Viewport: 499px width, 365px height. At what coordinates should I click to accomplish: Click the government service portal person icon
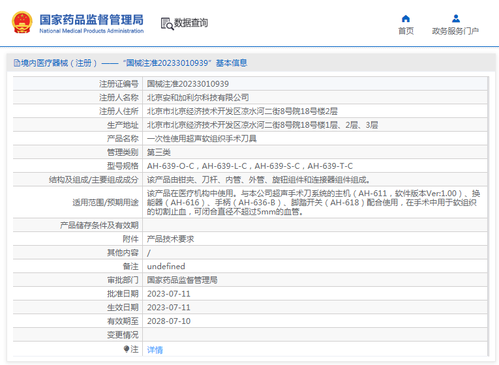[x=456, y=19]
